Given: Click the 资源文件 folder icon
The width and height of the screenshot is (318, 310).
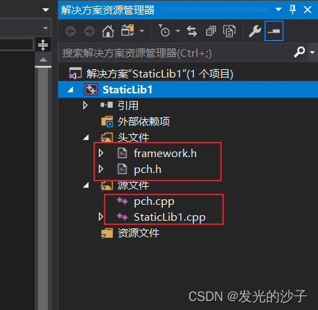Looking at the screenshot, I should (x=107, y=233).
